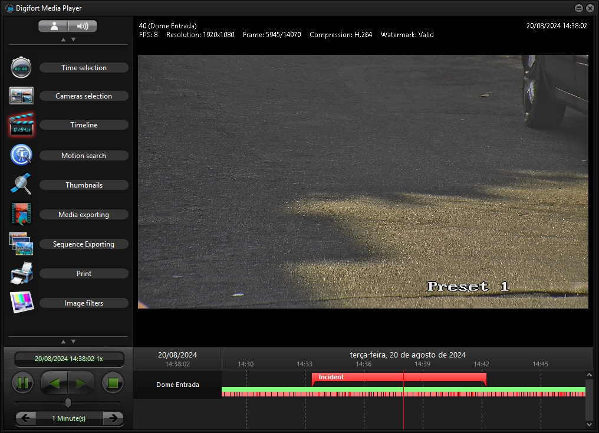Click the 14:36 mark on timeline ruler

tap(363, 364)
